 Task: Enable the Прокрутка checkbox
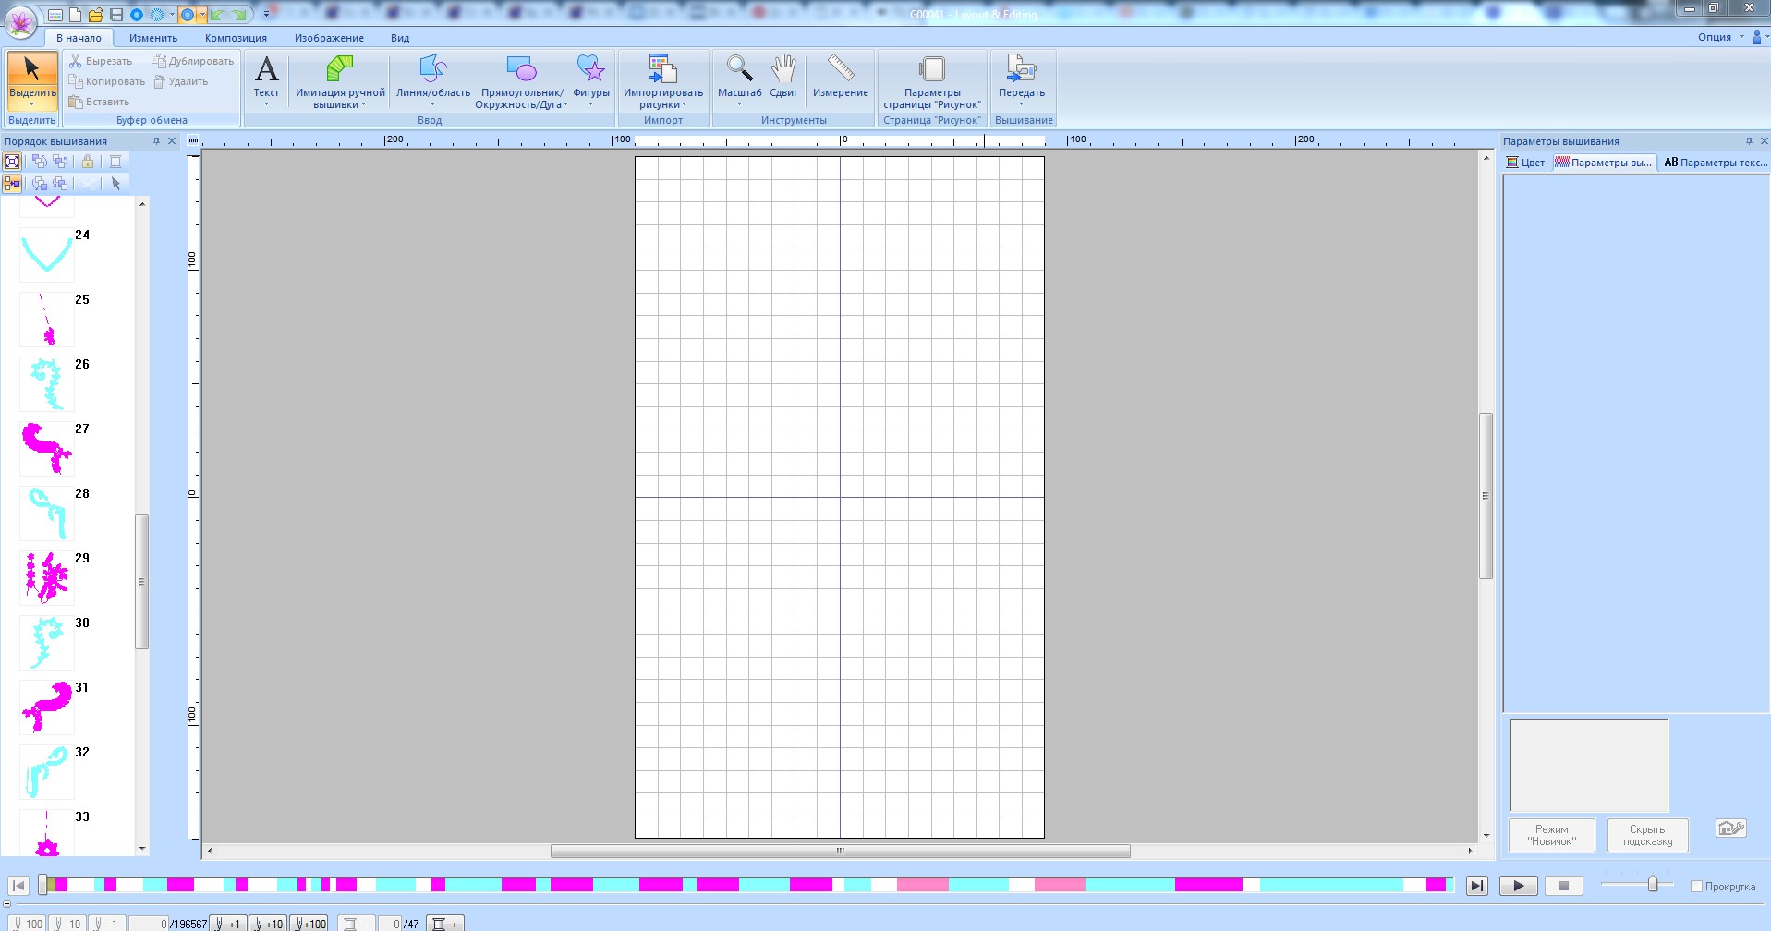[x=1696, y=887]
